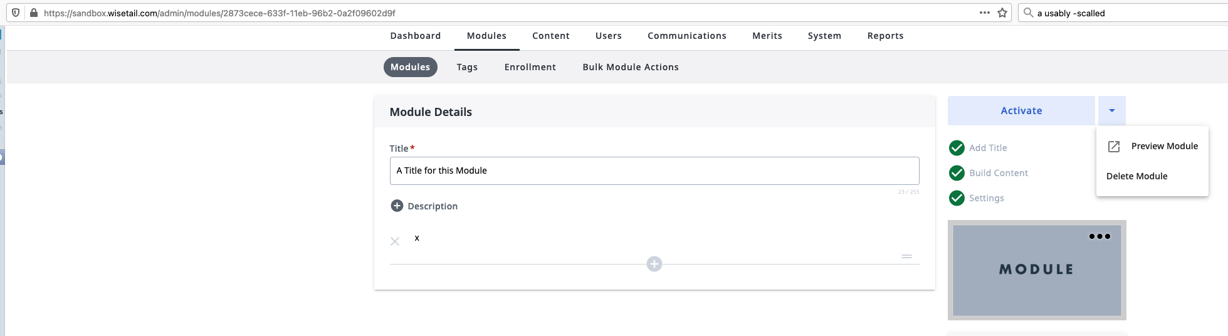The image size is (1228, 336).
Task: Click the search magnifier icon
Action: (1028, 13)
